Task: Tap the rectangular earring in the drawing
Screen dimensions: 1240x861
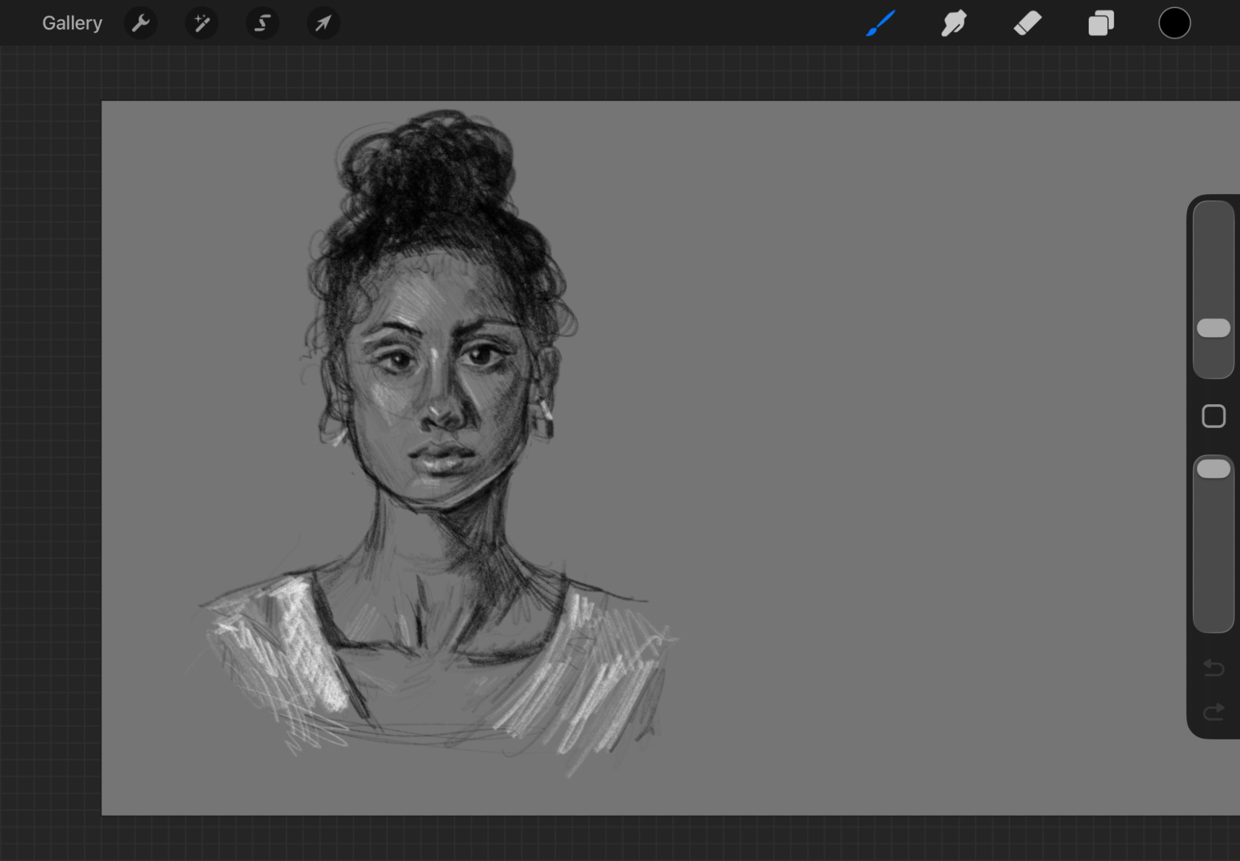Action: tap(545, 420)
